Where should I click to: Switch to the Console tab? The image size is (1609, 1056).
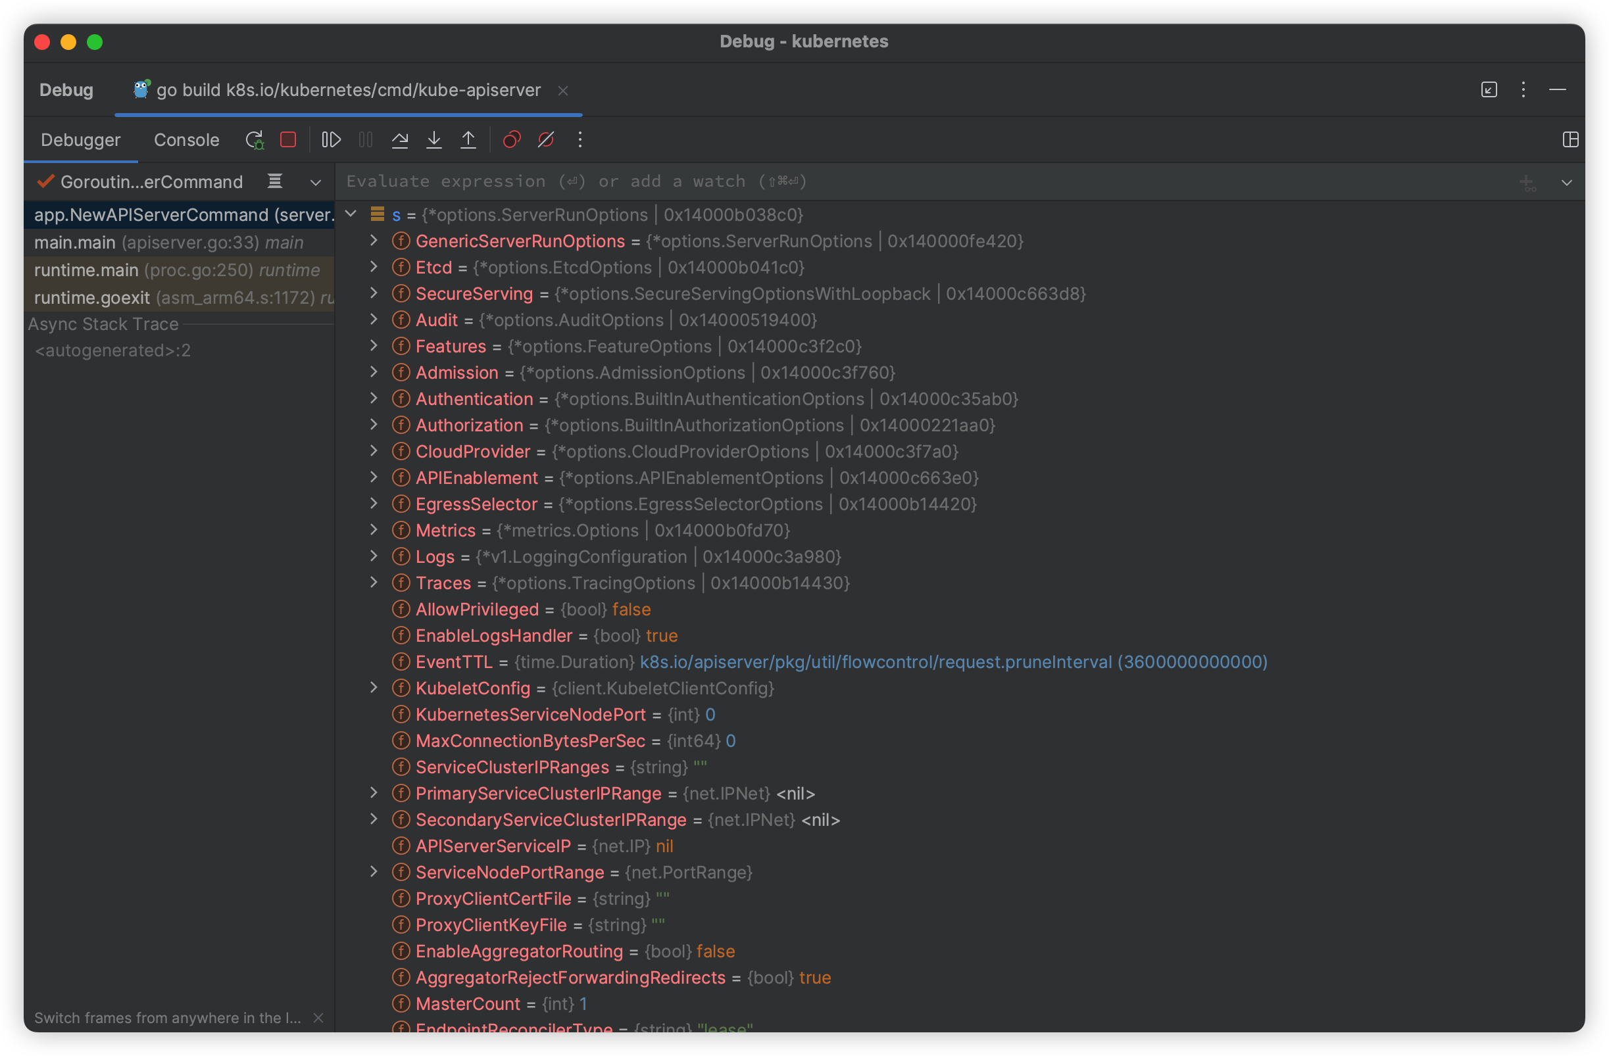pos(187,140)
